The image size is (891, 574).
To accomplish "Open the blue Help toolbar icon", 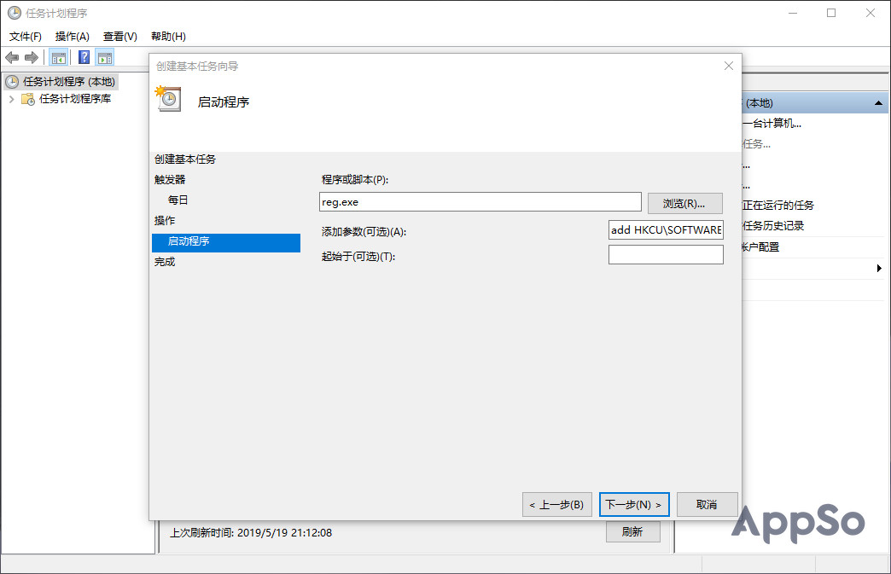I will point(84,57).
